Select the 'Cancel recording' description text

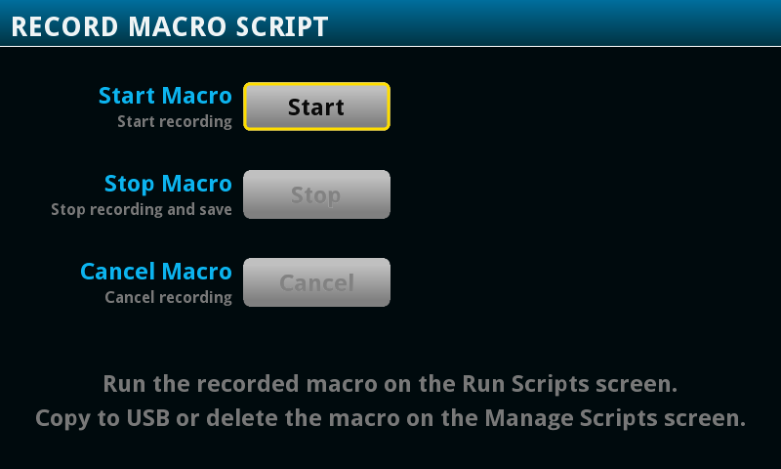pos(169,297)
